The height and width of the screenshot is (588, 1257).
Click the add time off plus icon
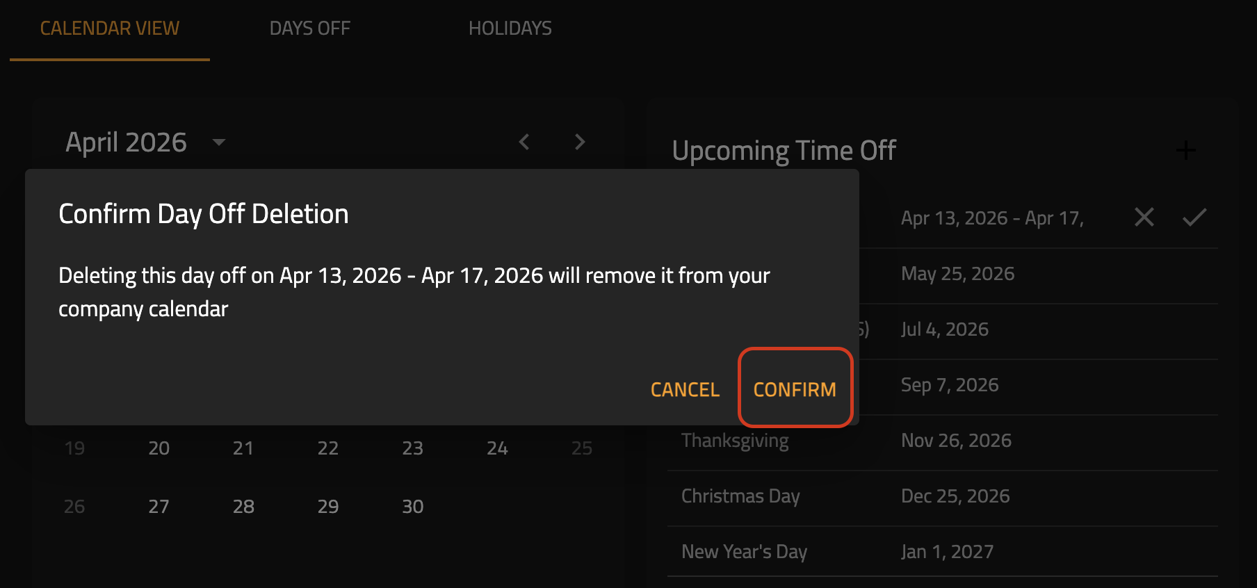click(x=1185, y=150)
